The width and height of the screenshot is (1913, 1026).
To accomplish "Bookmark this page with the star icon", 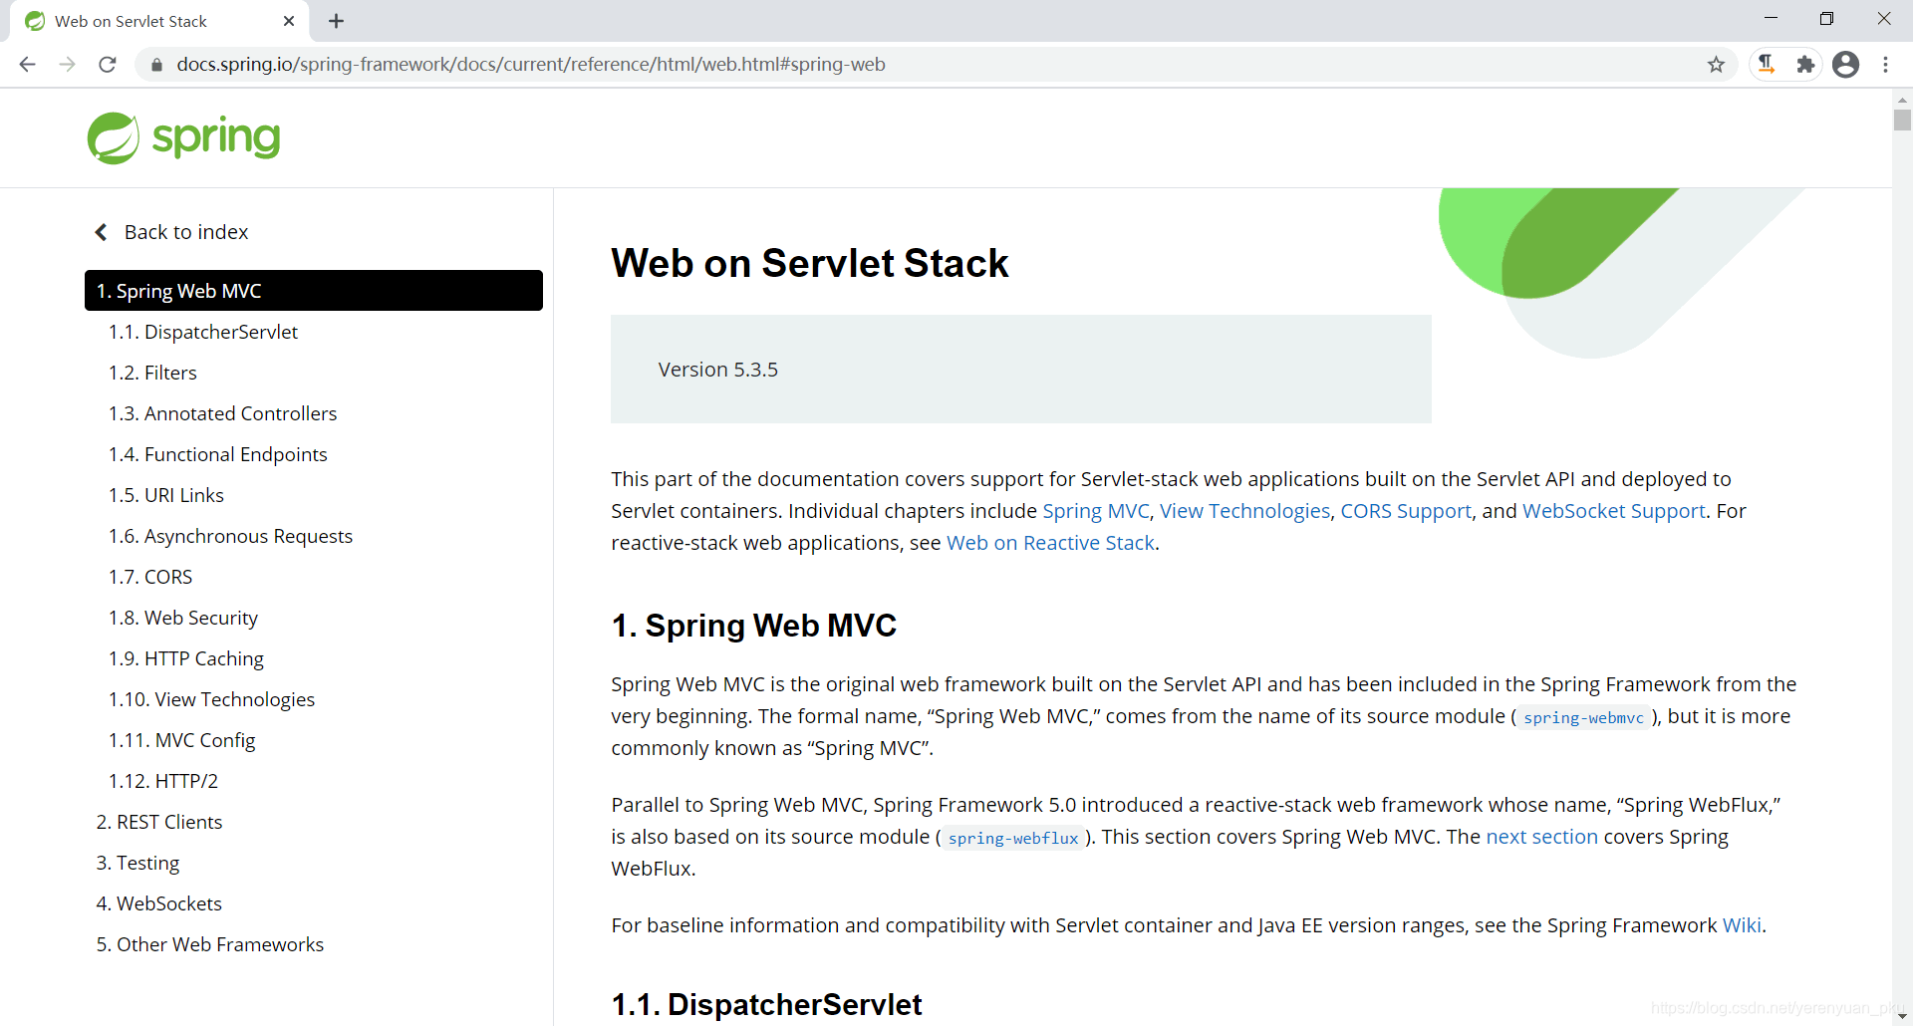I will [1716, 65].
